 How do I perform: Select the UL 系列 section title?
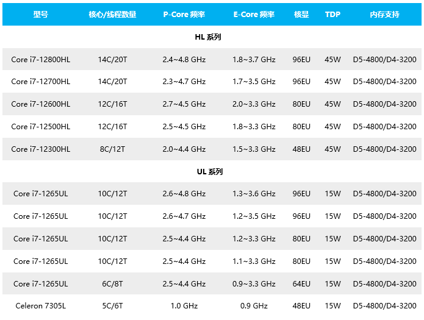[x=210, y=172]
